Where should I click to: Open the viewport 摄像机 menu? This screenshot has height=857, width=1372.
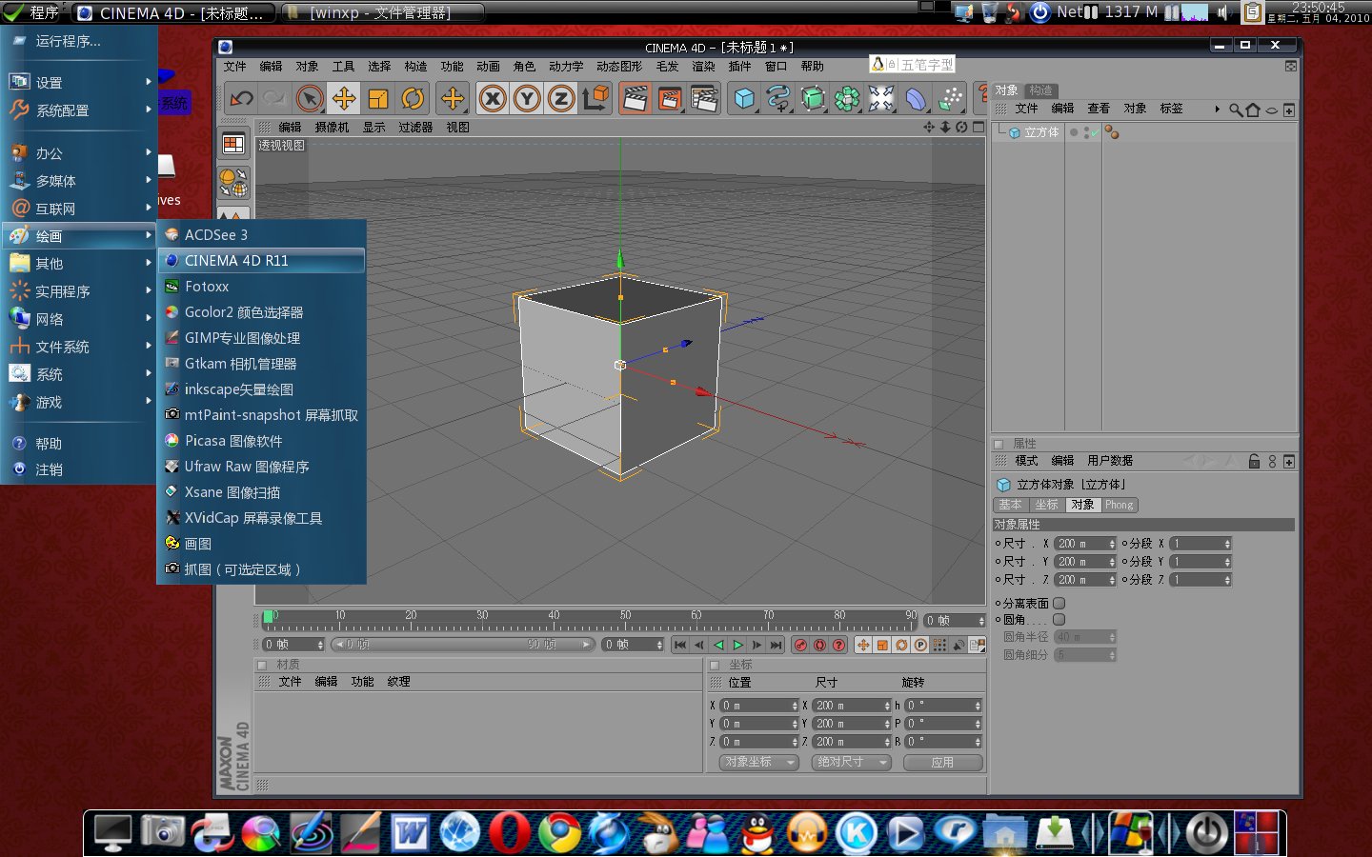click(x=333, y=128)
